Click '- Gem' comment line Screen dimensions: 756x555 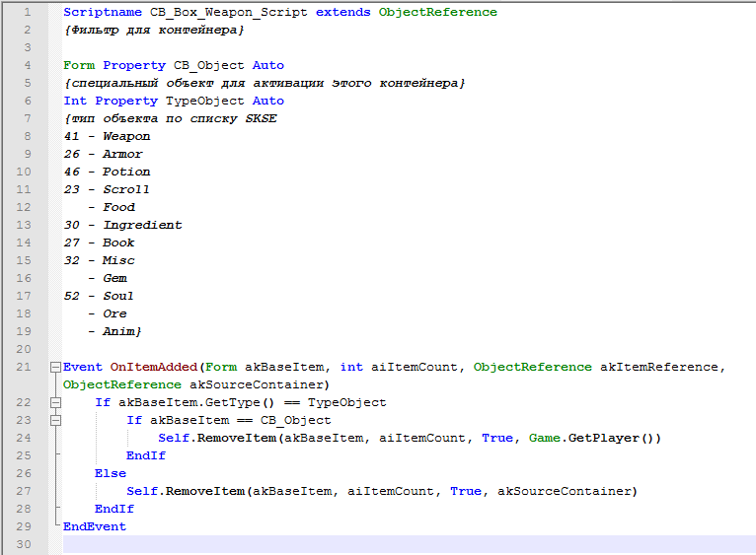(108, 278)
